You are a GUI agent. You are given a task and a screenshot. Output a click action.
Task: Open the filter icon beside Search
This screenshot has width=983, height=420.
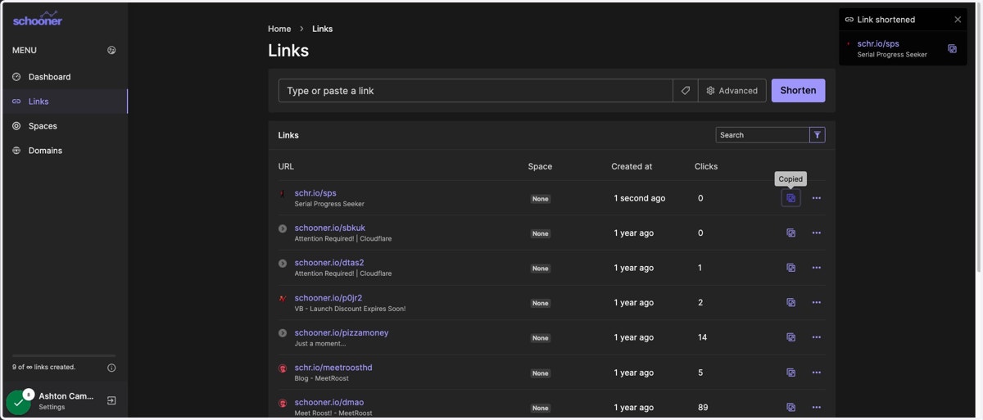tap(818, 135)
